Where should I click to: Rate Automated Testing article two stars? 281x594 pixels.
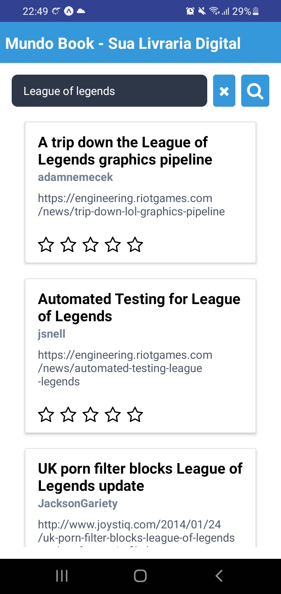[68, 415]
